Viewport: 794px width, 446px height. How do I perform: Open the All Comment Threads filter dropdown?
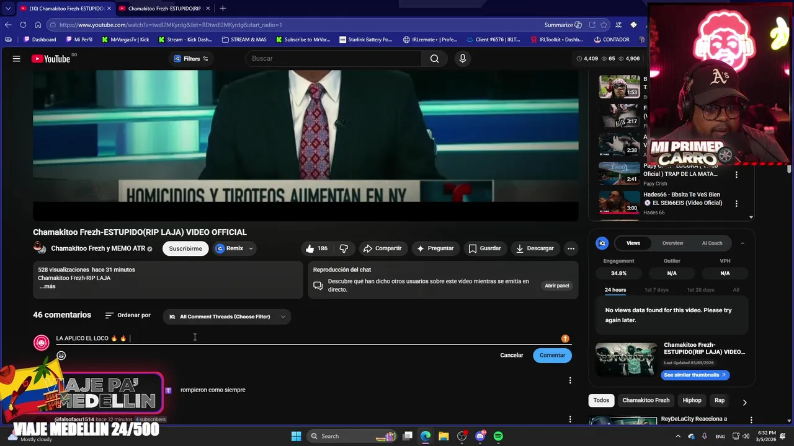pos(227,317)
